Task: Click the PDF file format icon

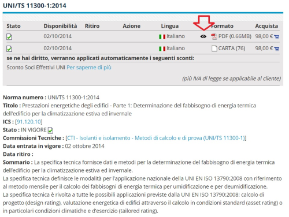Action: click(x=214, y=36)
